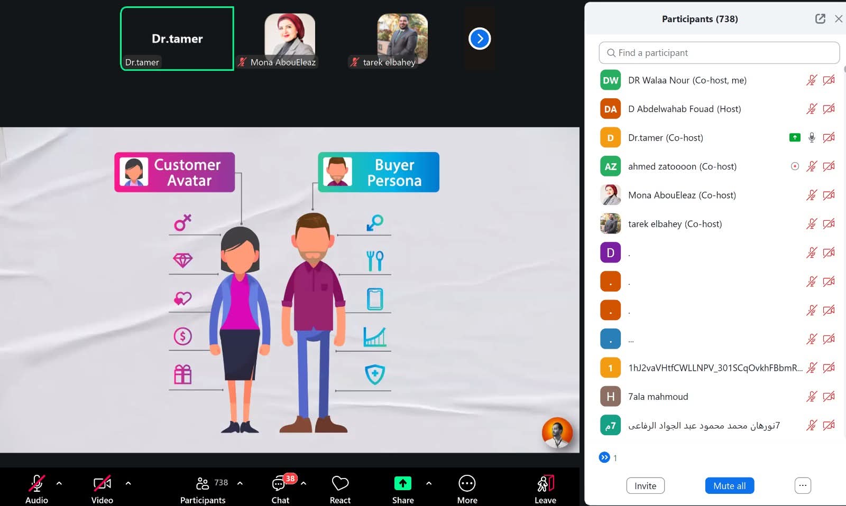This screenshot has width=846, height=506.
Task: Expand the Video options arrow
Action: click(x=128, y=483)
